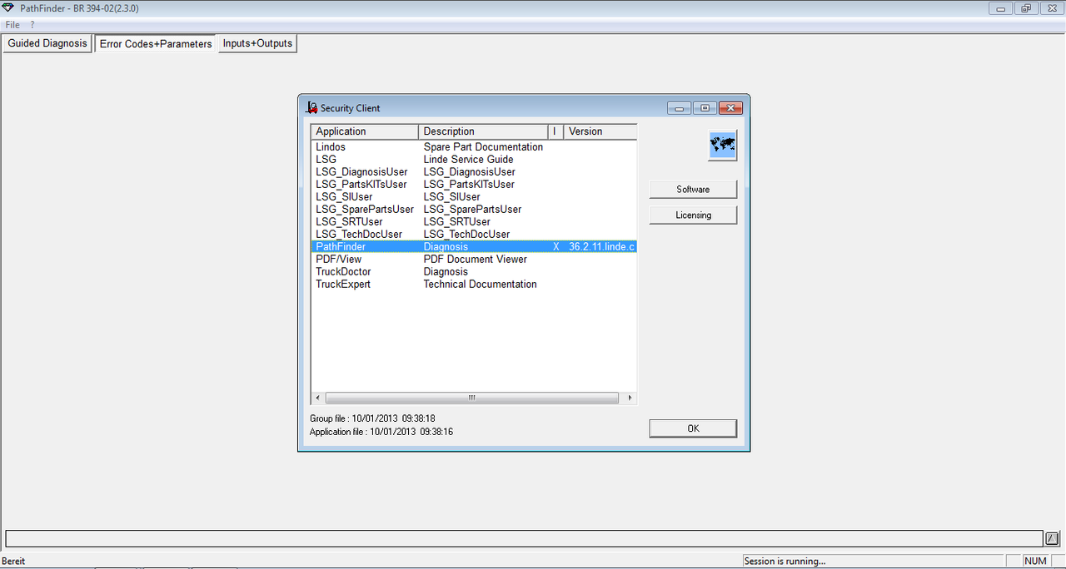Select the LSG application row
Screen dimensions: 1066x569
coord(474,159)
